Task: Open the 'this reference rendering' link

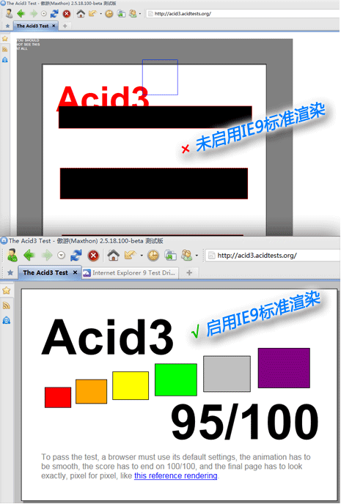Action: [x=176, y=475]
